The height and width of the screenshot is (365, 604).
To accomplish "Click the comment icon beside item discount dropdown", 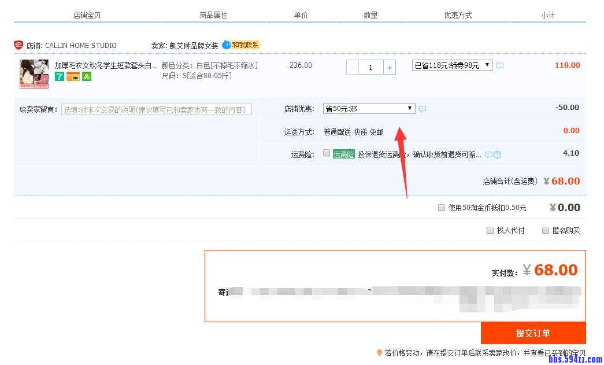I will pos(500,66).
